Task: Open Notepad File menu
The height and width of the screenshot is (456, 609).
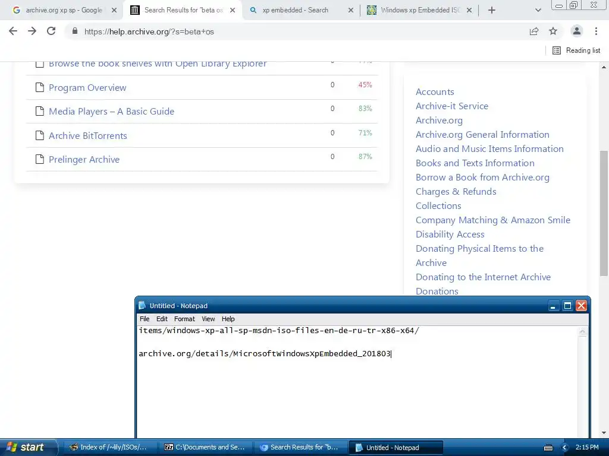Action: (x=145, y=319)
